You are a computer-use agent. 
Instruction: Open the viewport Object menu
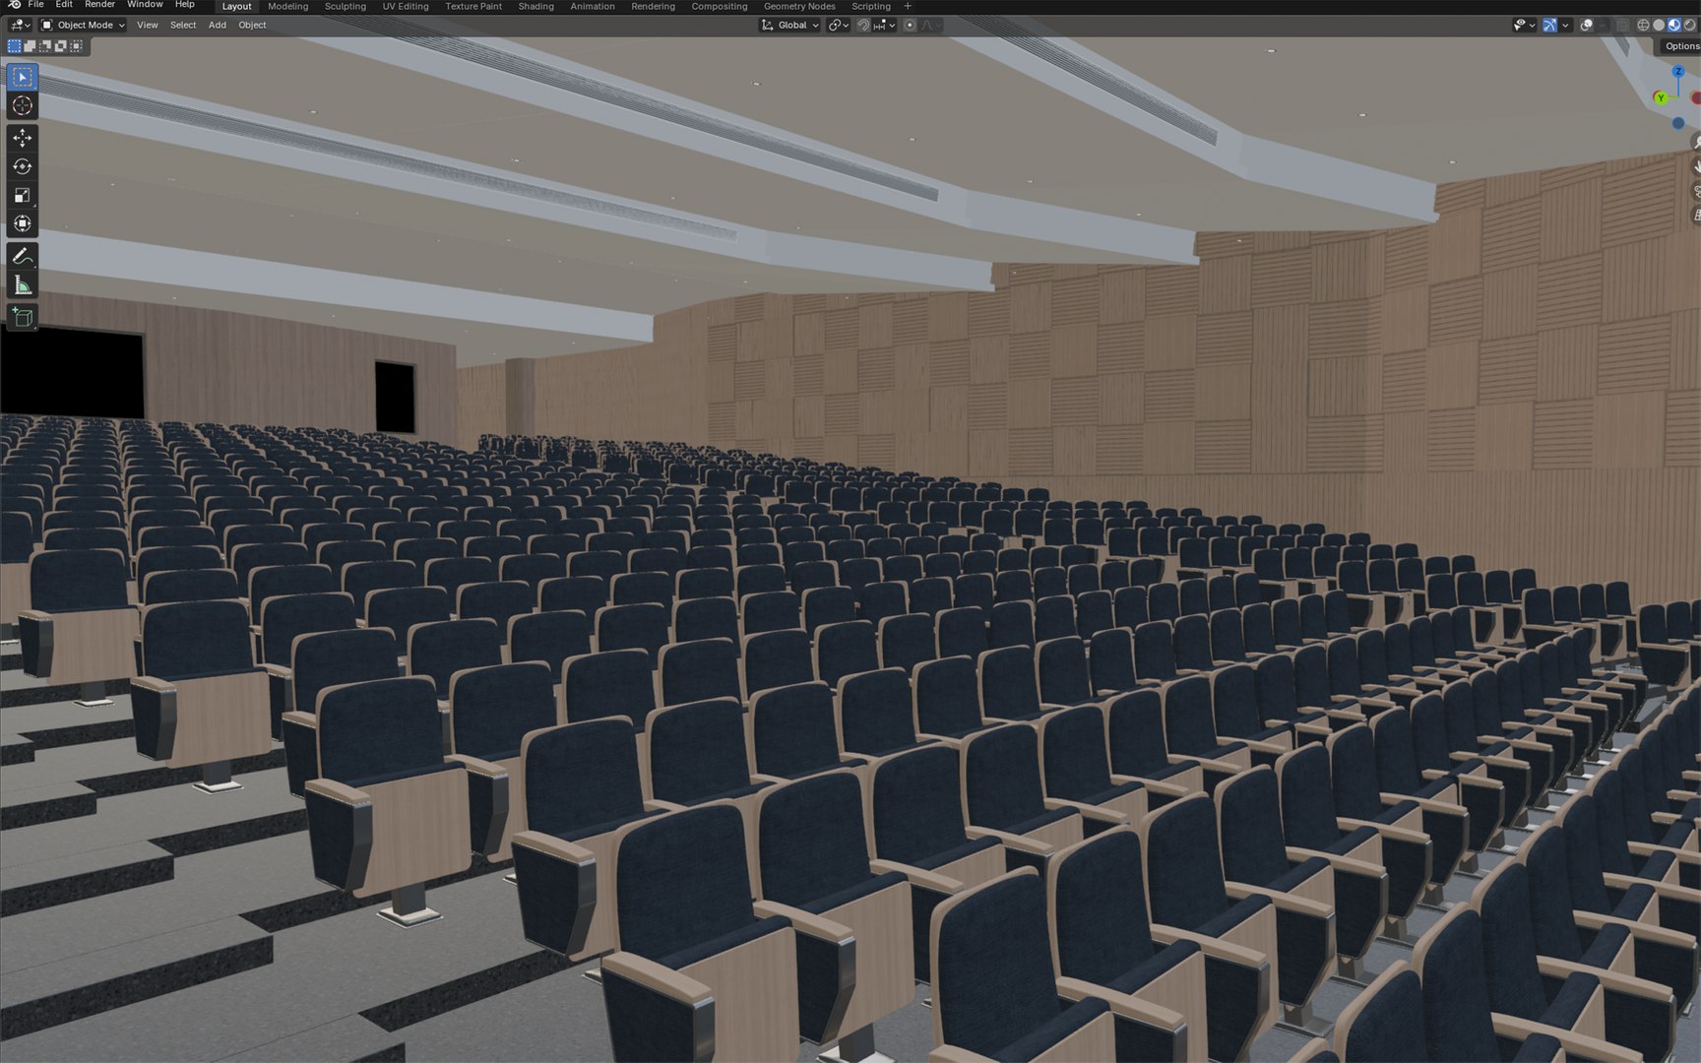point(252,25)
